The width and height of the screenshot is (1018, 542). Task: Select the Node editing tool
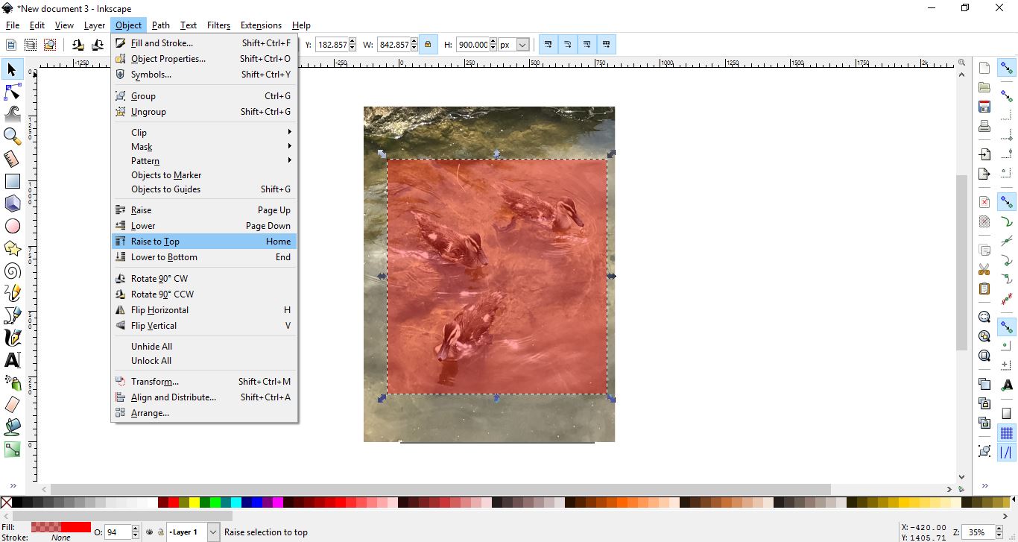tap(12, 92)
